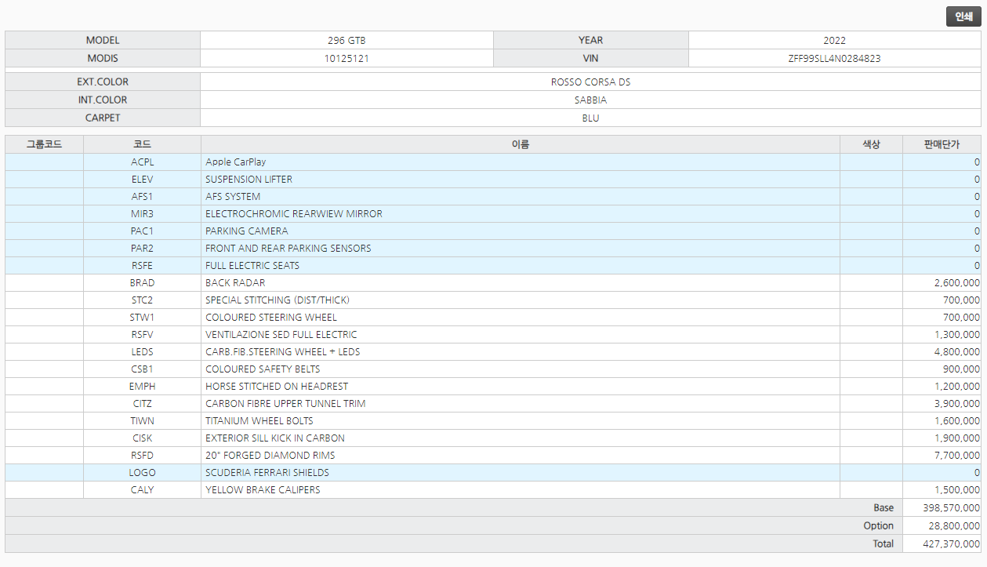Image resolution: width=987 pixels, height=567 pixels.
Task: Click the INT.COLOR label cell
Action: (103, 100)
